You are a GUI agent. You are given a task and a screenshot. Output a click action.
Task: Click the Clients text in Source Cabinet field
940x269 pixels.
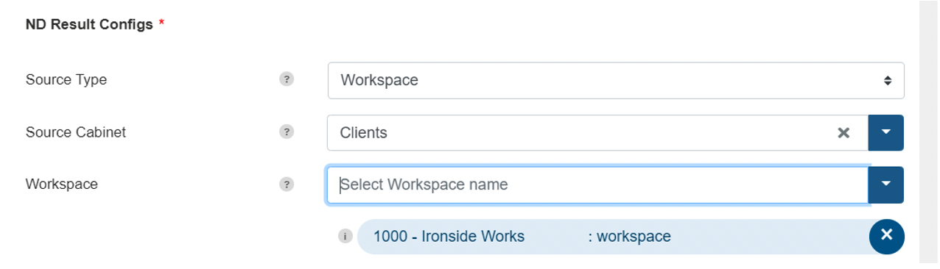coord(364,133)
